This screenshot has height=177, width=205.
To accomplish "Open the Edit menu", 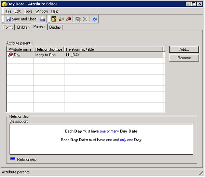I will coord(17,11).
